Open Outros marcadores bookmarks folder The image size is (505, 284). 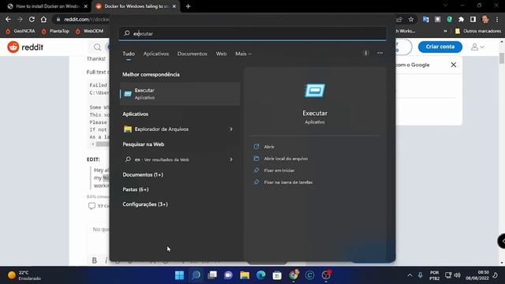[478, 32]
